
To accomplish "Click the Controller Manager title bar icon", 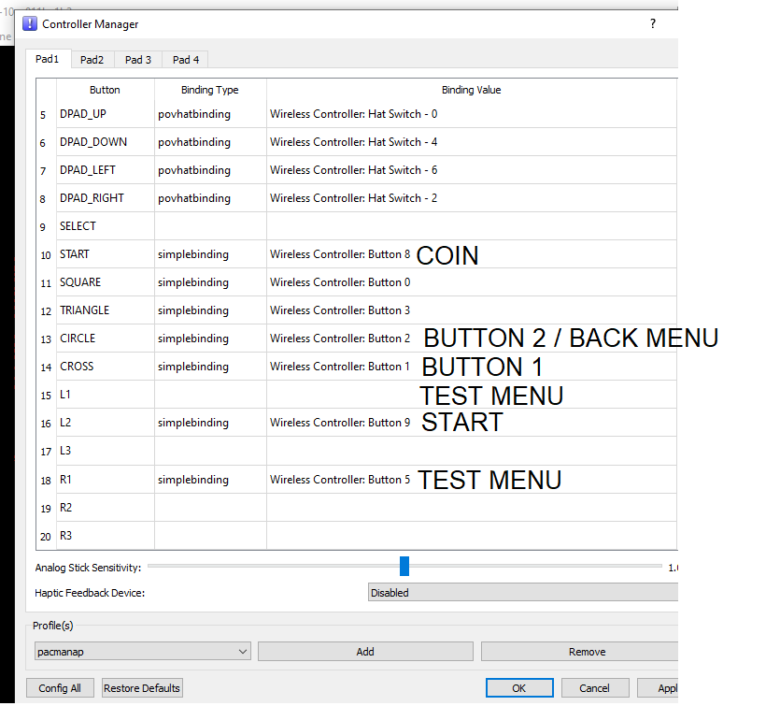I will (x=30, y=23).
